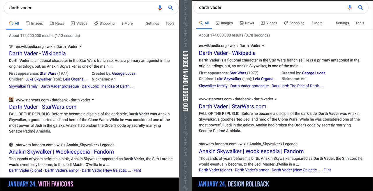Open Darth Vader | StarWars.com result in favicons screenshot
The image size is (373, 191).
(43, 107)
